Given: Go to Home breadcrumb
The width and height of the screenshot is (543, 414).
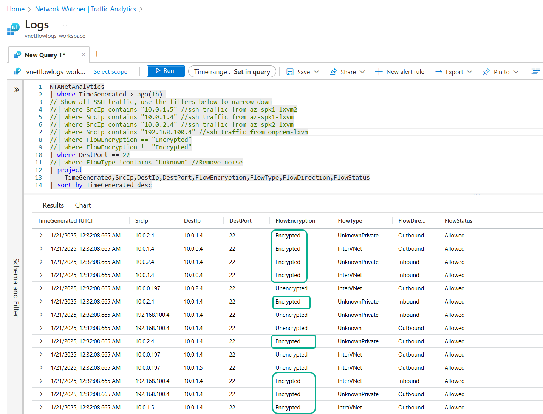Looking at the screenshot, I should click(x=16, y=9).
